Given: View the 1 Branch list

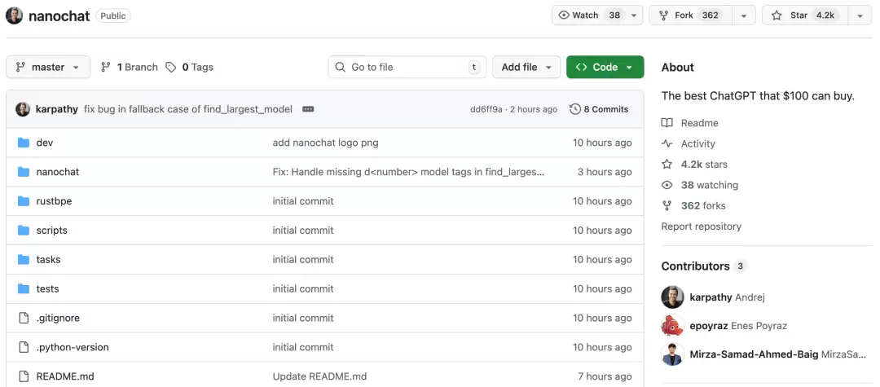Looking at the screenshot, I should 130,67.
